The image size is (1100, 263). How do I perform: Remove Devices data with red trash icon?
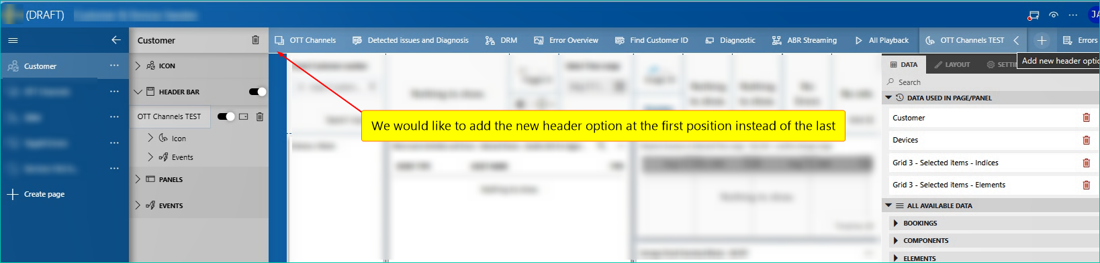click(x=1086, y=140)
